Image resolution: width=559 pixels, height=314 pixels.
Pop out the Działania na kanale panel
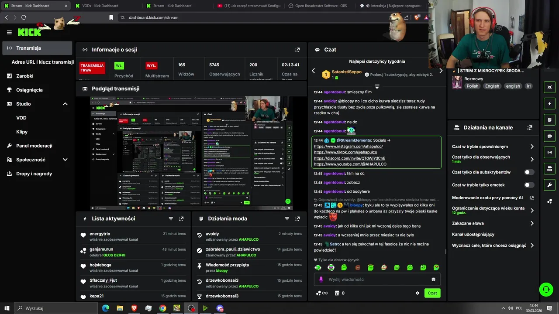click(530, 128)
